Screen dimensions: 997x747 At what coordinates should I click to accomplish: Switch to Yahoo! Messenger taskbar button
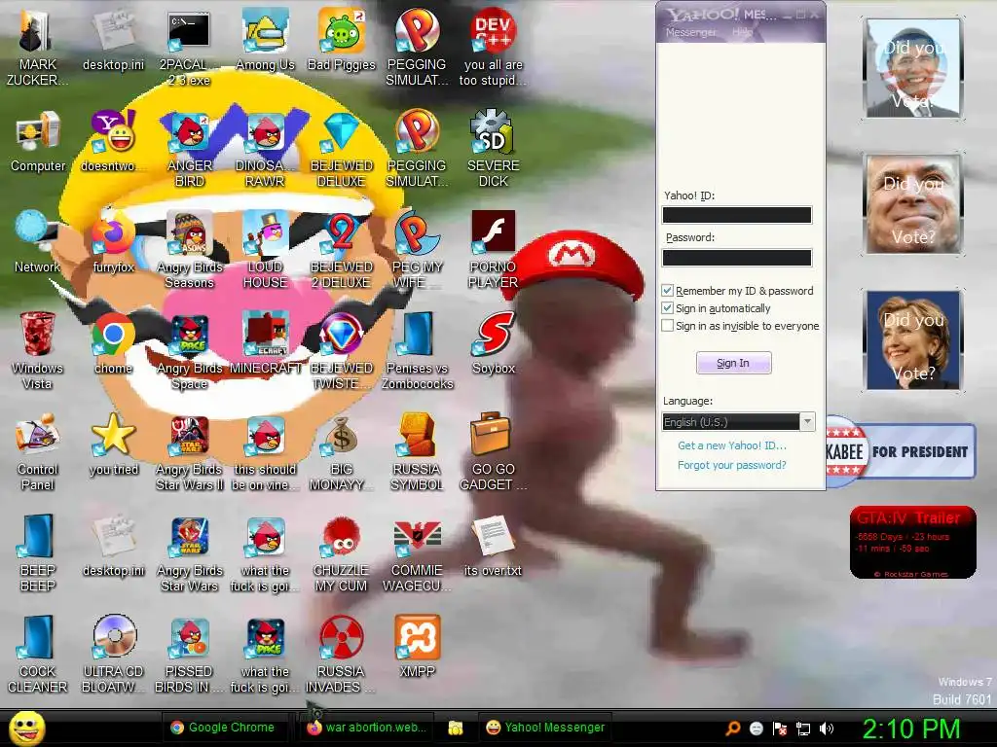click(545, 728)
